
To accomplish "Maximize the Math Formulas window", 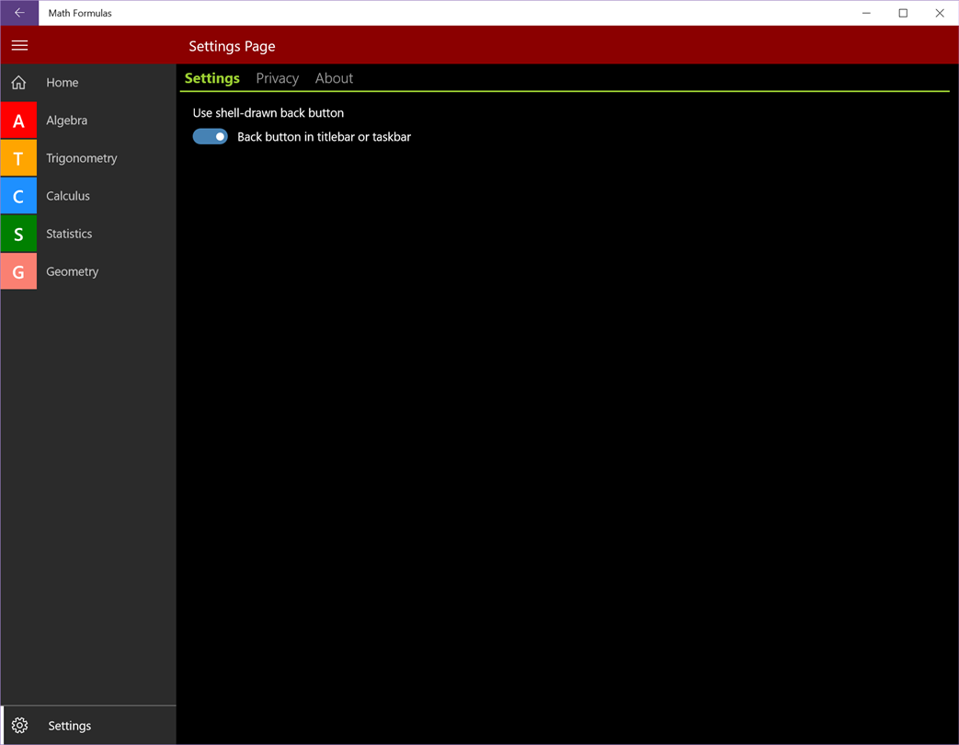I will [x=903, y=13].
